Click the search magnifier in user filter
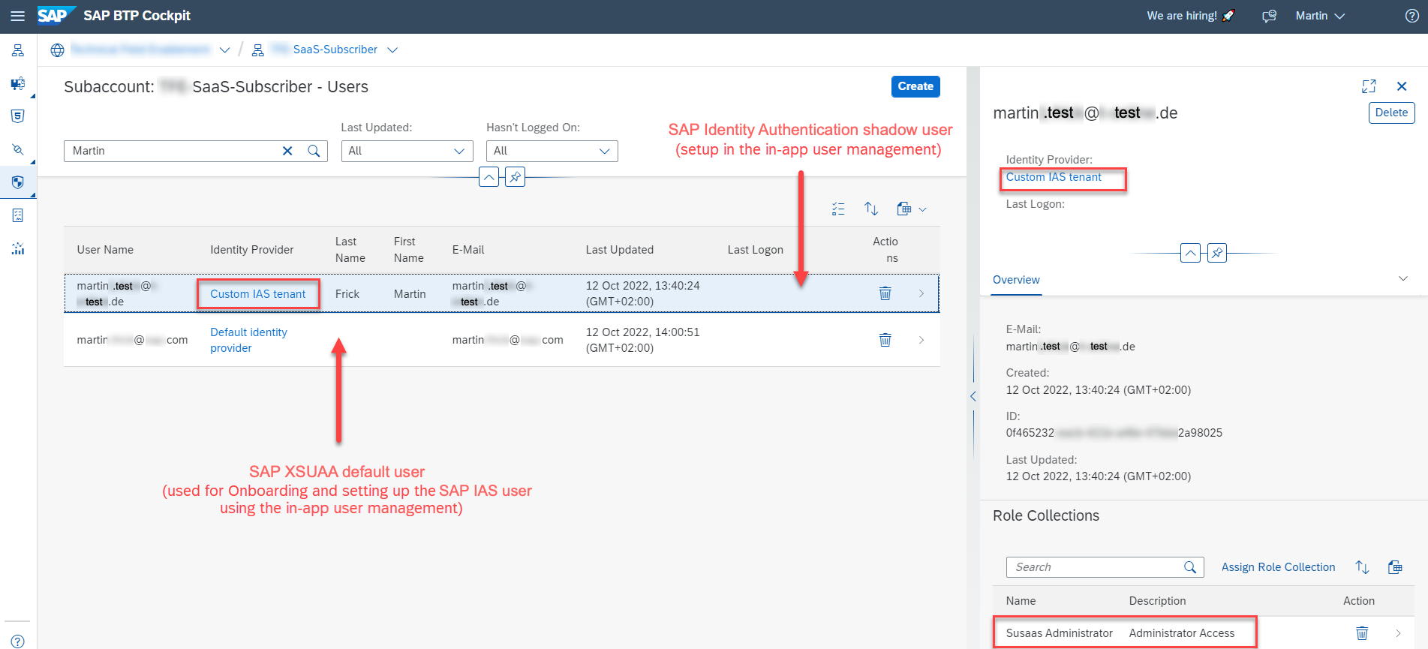Viewport: 1428px width, 649px height. (x=314, y=151)
